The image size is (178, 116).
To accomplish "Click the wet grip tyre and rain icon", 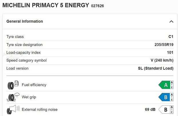I will click(x=13, y=97).
